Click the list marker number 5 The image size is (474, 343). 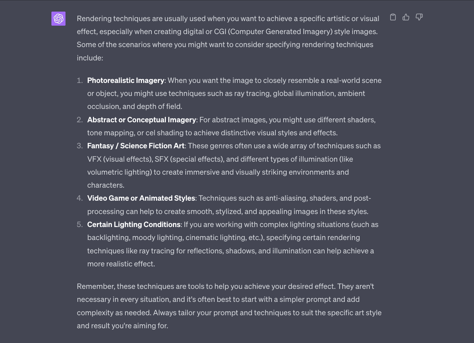coord(80,225)
